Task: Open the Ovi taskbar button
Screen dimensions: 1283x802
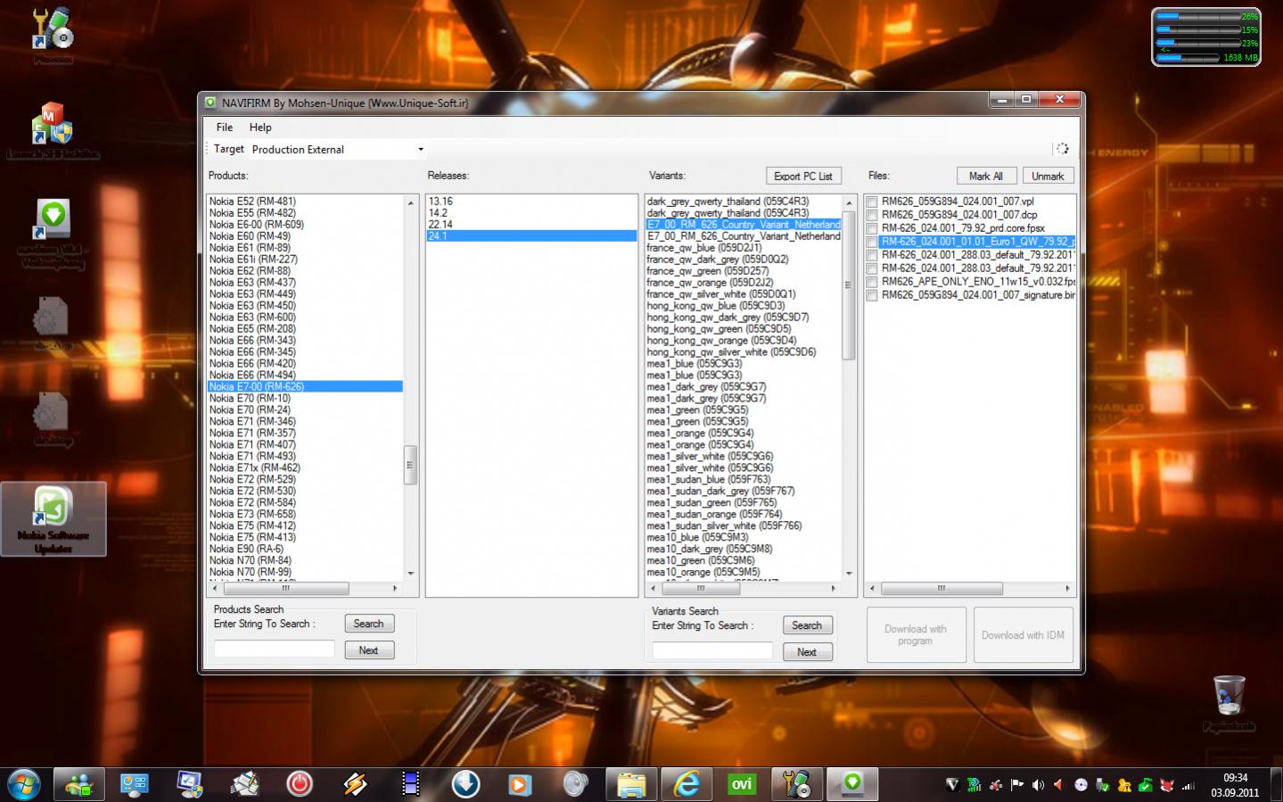Action: point(742,784)
